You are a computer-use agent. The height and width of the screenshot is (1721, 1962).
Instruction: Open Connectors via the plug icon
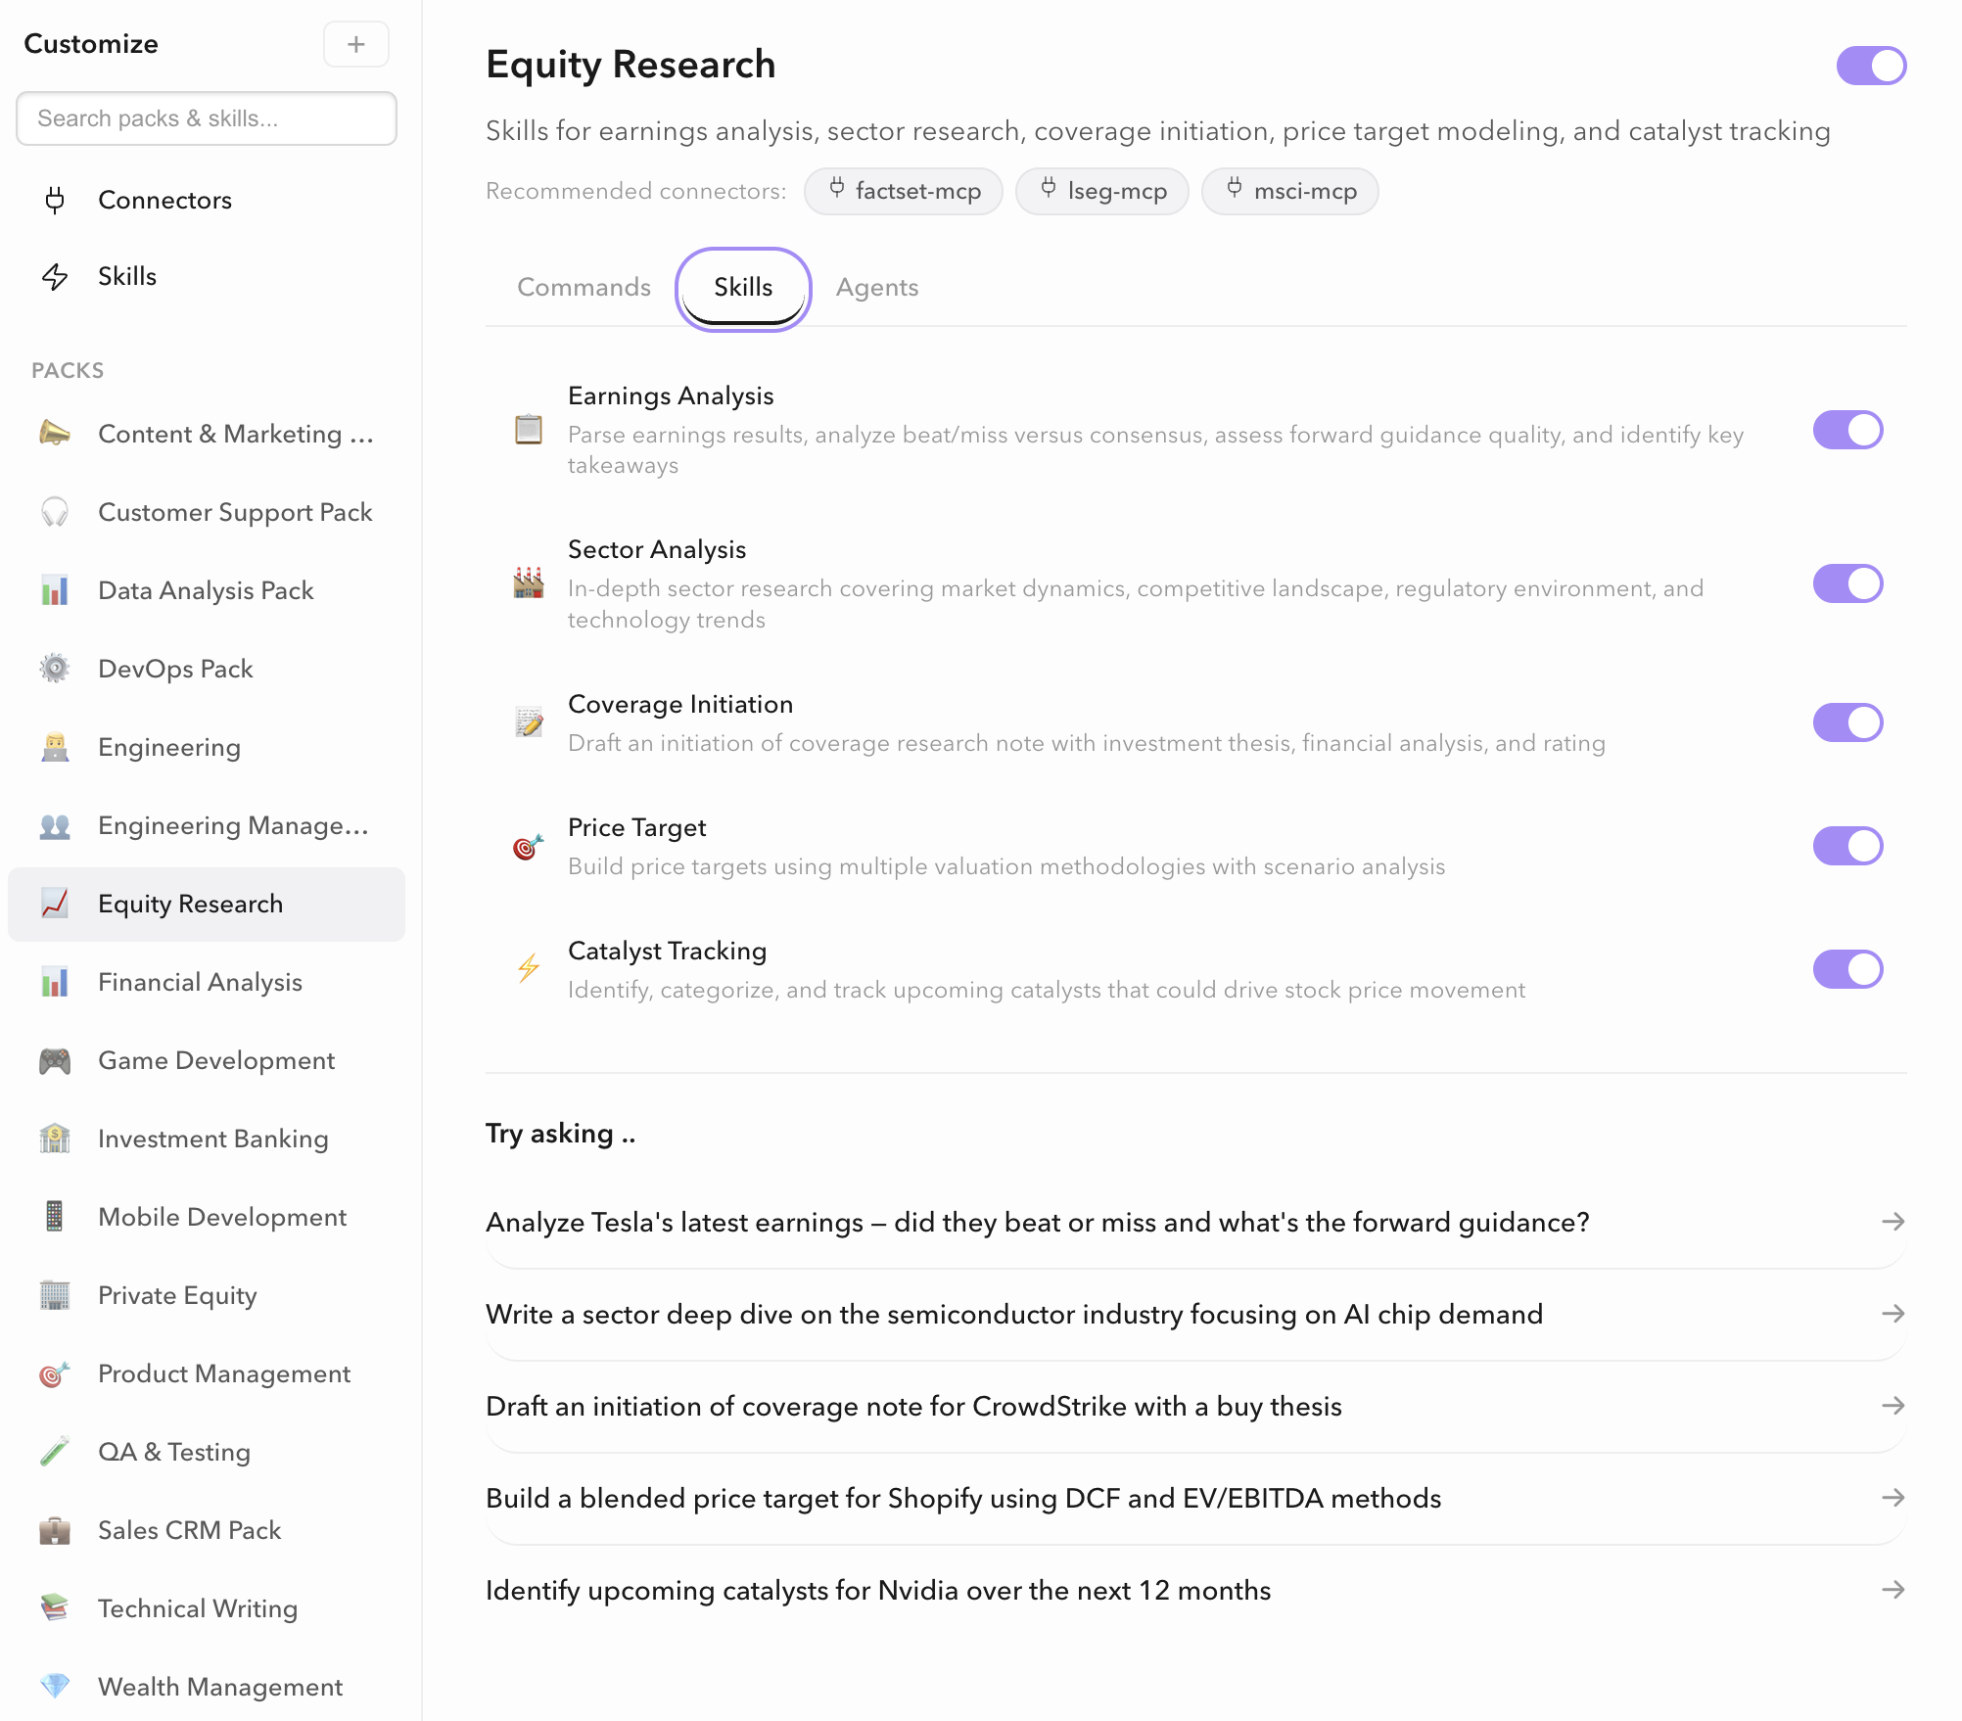point(55,200)
